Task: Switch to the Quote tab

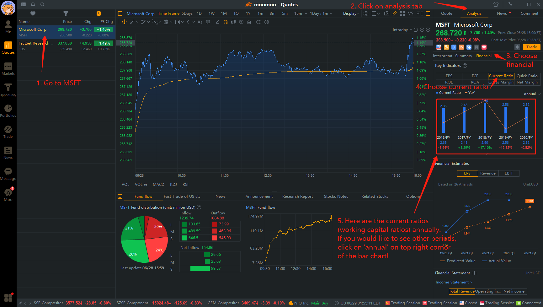Action: click(x=447, y=13)
